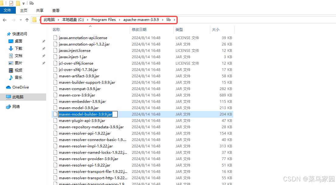Open 桌面 in navigation pane
The image size is (336, 185).
pos(19,41)
